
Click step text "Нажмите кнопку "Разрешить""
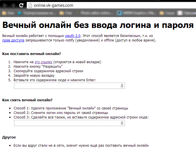(38, 67)
